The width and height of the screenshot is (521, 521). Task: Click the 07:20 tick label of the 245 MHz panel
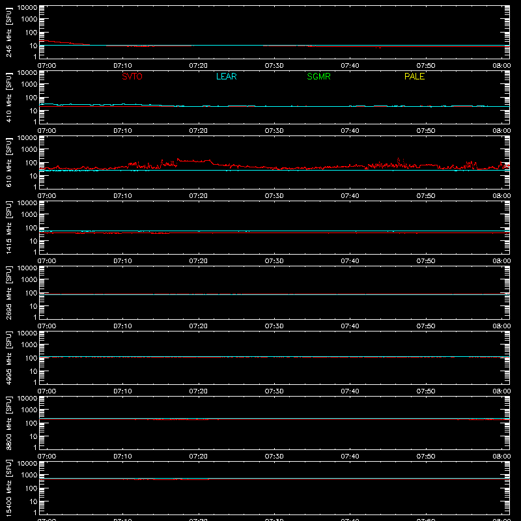199,66
